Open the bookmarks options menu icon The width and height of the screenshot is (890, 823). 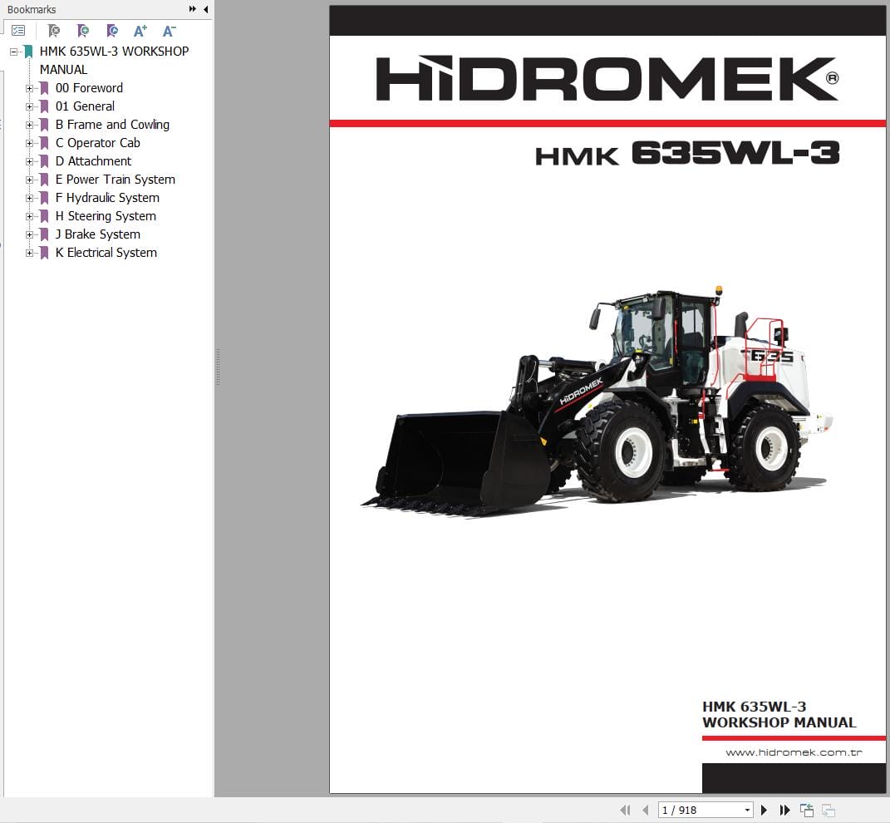pos(18,31)
